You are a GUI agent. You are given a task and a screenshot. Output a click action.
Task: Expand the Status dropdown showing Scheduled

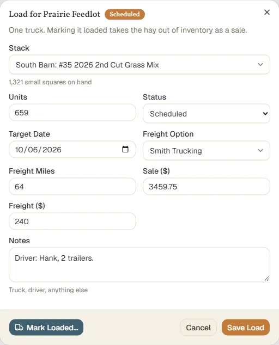tap(207, 114)
